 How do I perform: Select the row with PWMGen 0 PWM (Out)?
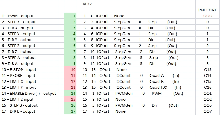point(139,94)
